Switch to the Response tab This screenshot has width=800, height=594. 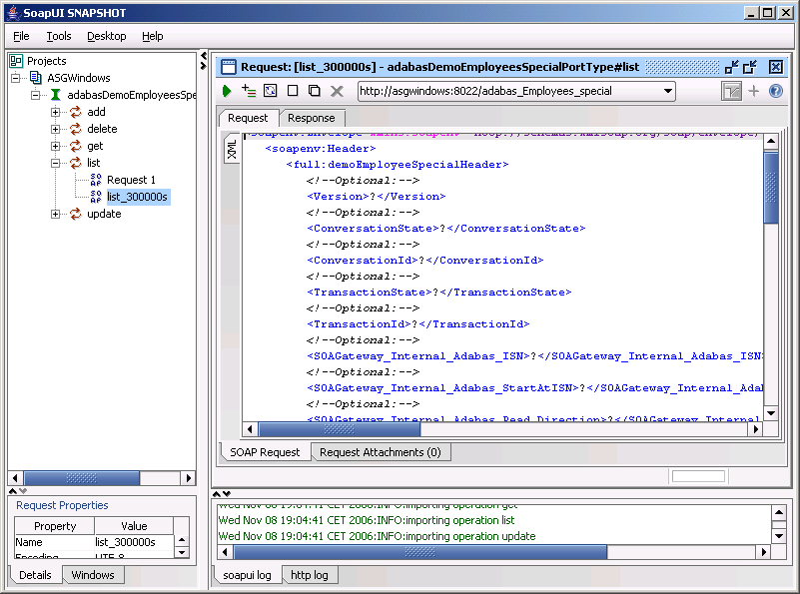point(312,118)
